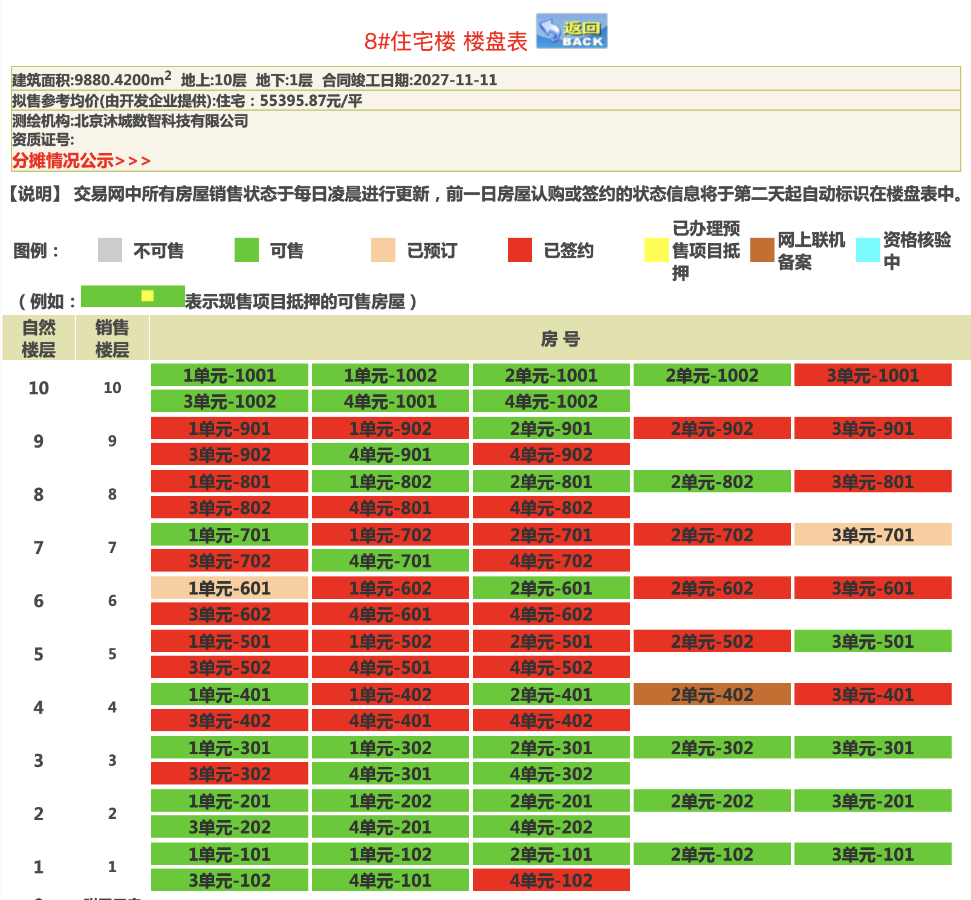This screenshot has width=971, height=900.
Task: Select reserved room 1单元-601
Action: pyautogui.click(x=230, y=588)
